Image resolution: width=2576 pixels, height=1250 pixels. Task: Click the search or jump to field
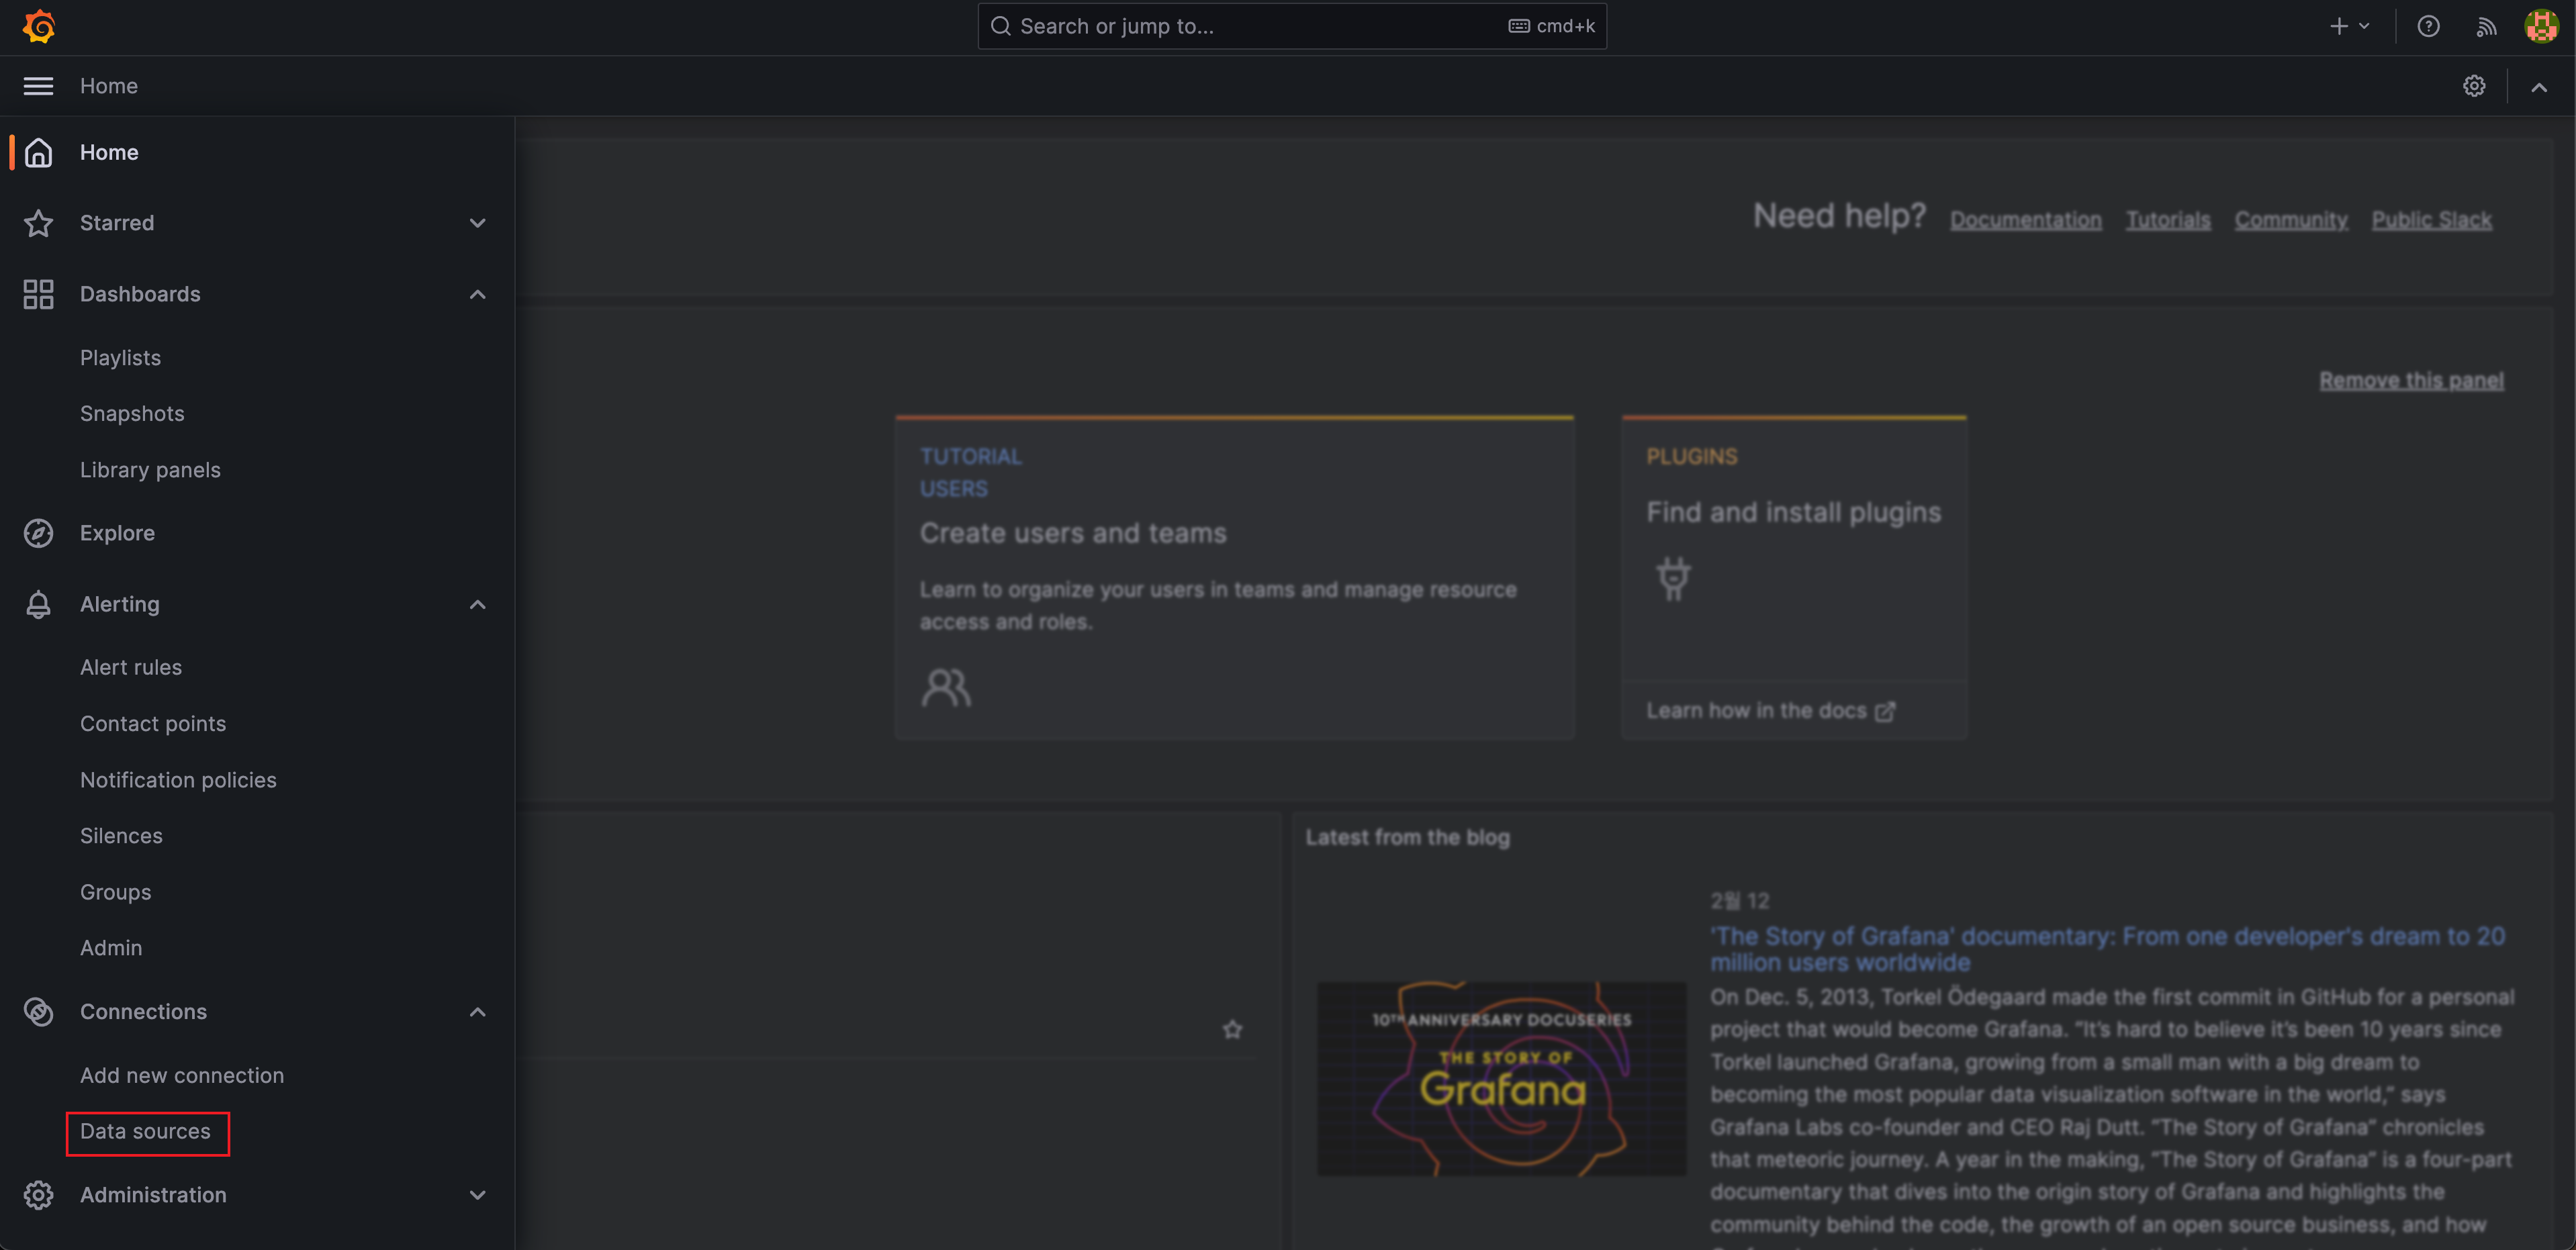coord(1292,26)
